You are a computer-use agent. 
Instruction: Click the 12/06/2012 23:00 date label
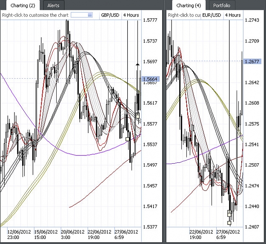pos(19,234)
